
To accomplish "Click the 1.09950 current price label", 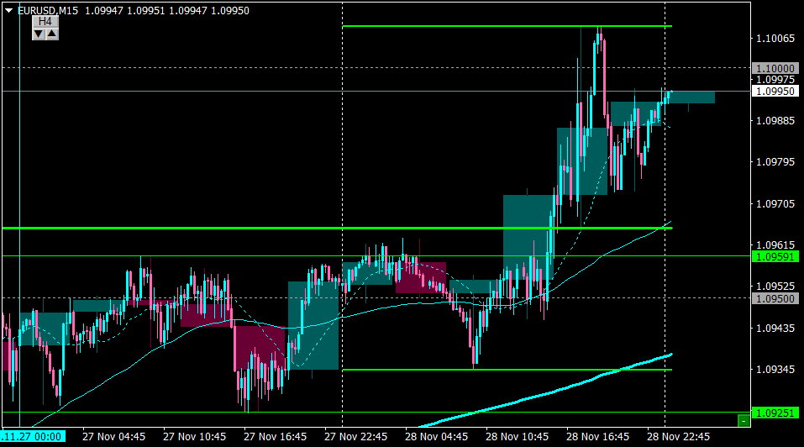I will point(775,92).
